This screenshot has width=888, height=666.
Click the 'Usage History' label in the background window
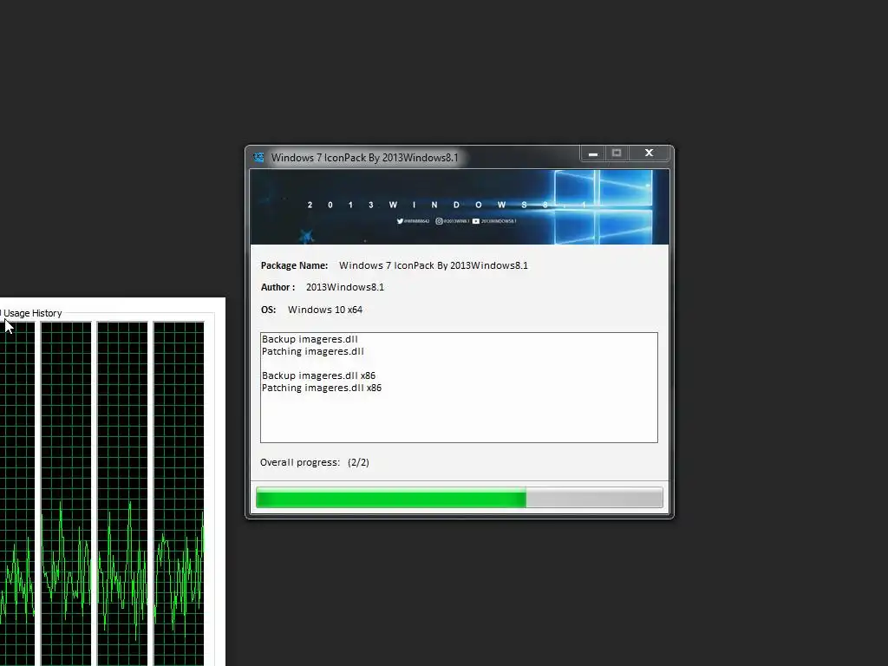32,313
